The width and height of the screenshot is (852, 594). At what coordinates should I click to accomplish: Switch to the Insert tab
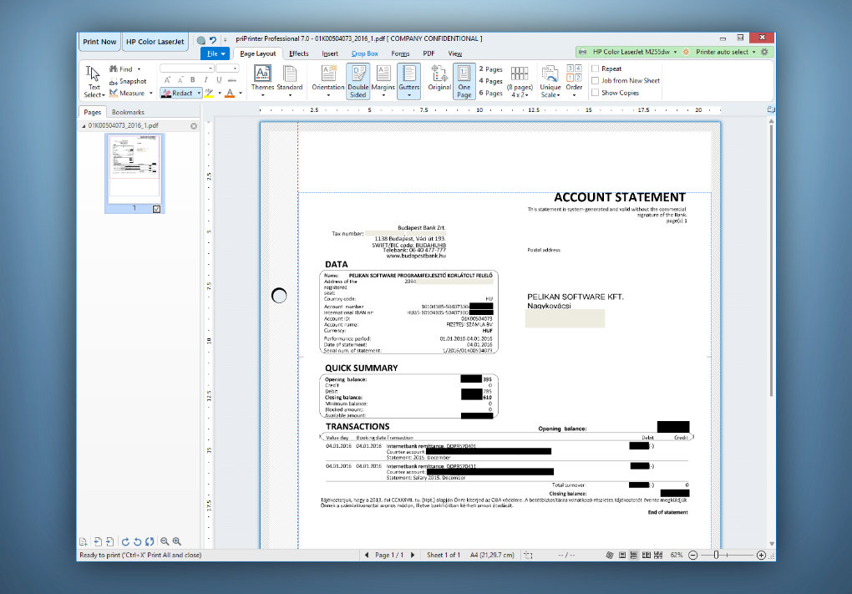tap(330, 53)
